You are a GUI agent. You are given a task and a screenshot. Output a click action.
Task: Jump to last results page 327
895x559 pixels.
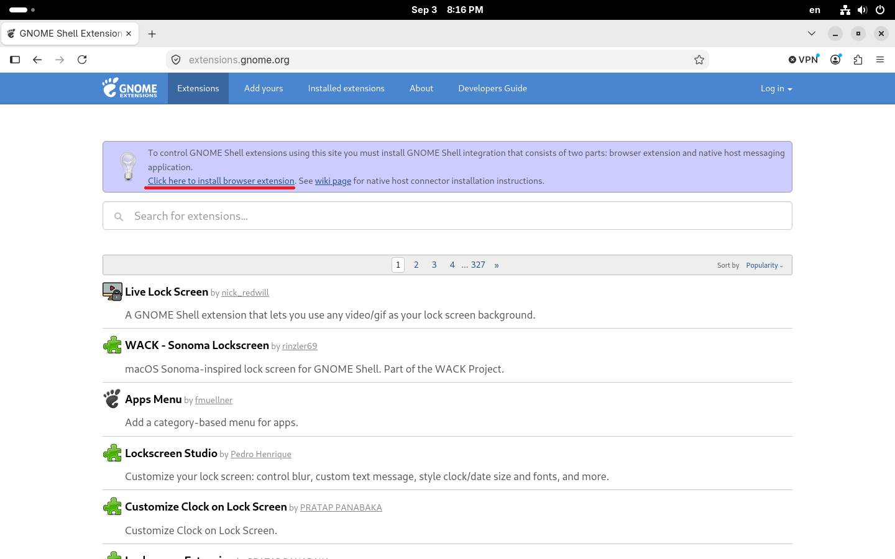point(478,265)
